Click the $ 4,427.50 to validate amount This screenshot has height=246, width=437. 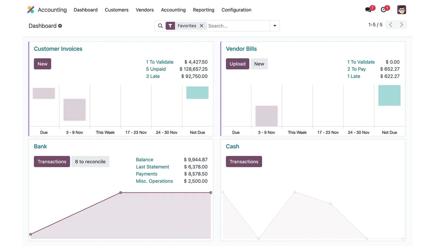(x=196, y=62)
